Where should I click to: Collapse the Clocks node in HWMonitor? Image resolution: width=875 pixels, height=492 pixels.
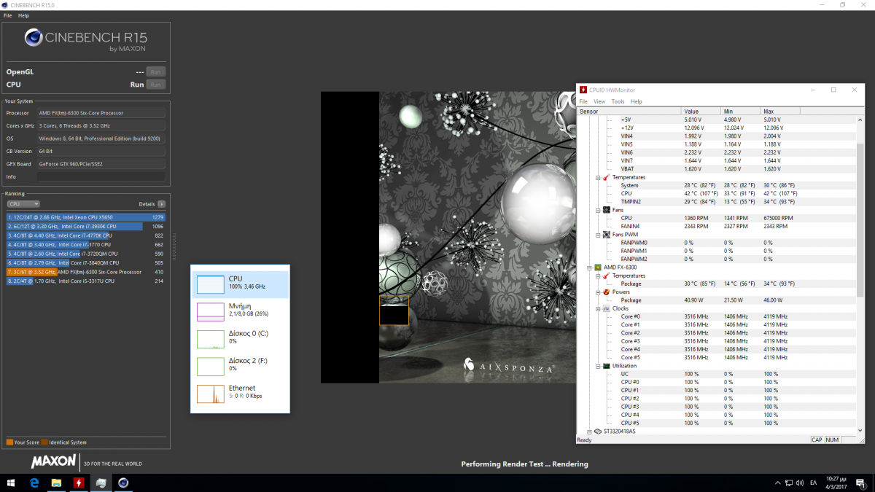pos(598,308)
